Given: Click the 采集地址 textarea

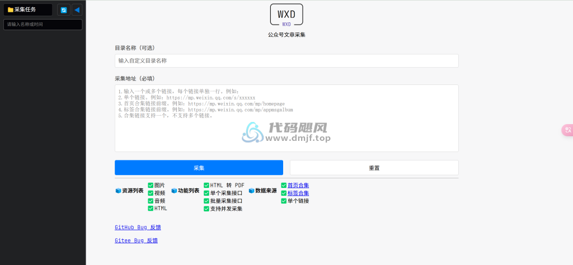Looking at the screenshot, I should 286,119.
